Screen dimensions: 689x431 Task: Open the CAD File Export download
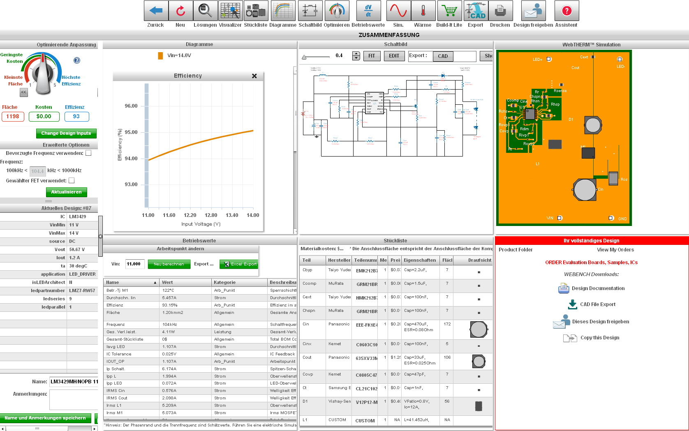point(592,304)
